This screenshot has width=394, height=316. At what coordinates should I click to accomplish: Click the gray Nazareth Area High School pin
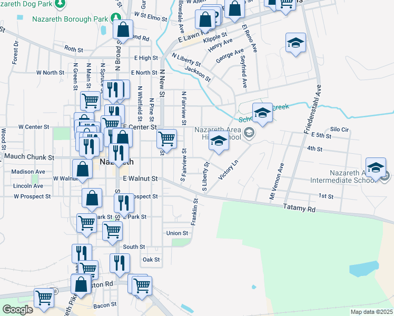249,132
